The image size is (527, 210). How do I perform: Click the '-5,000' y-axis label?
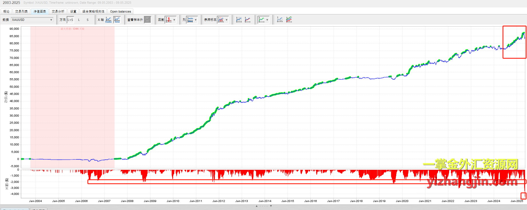pos(14,166)
